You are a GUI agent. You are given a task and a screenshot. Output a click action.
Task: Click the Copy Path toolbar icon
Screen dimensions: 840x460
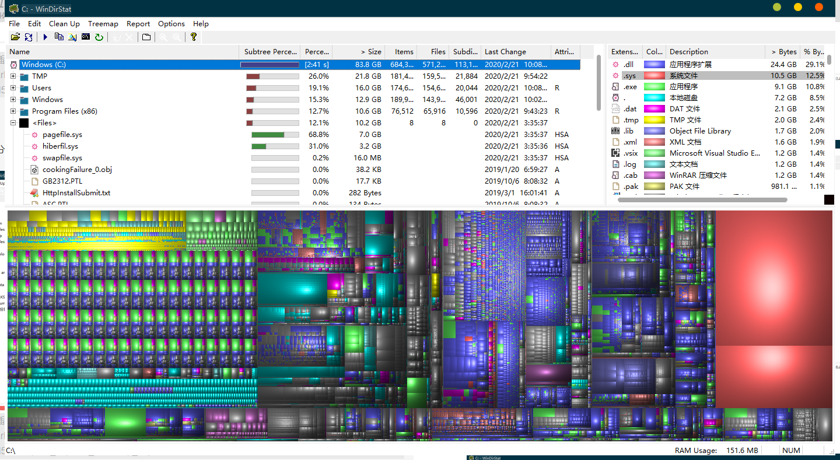pos(59,37)
